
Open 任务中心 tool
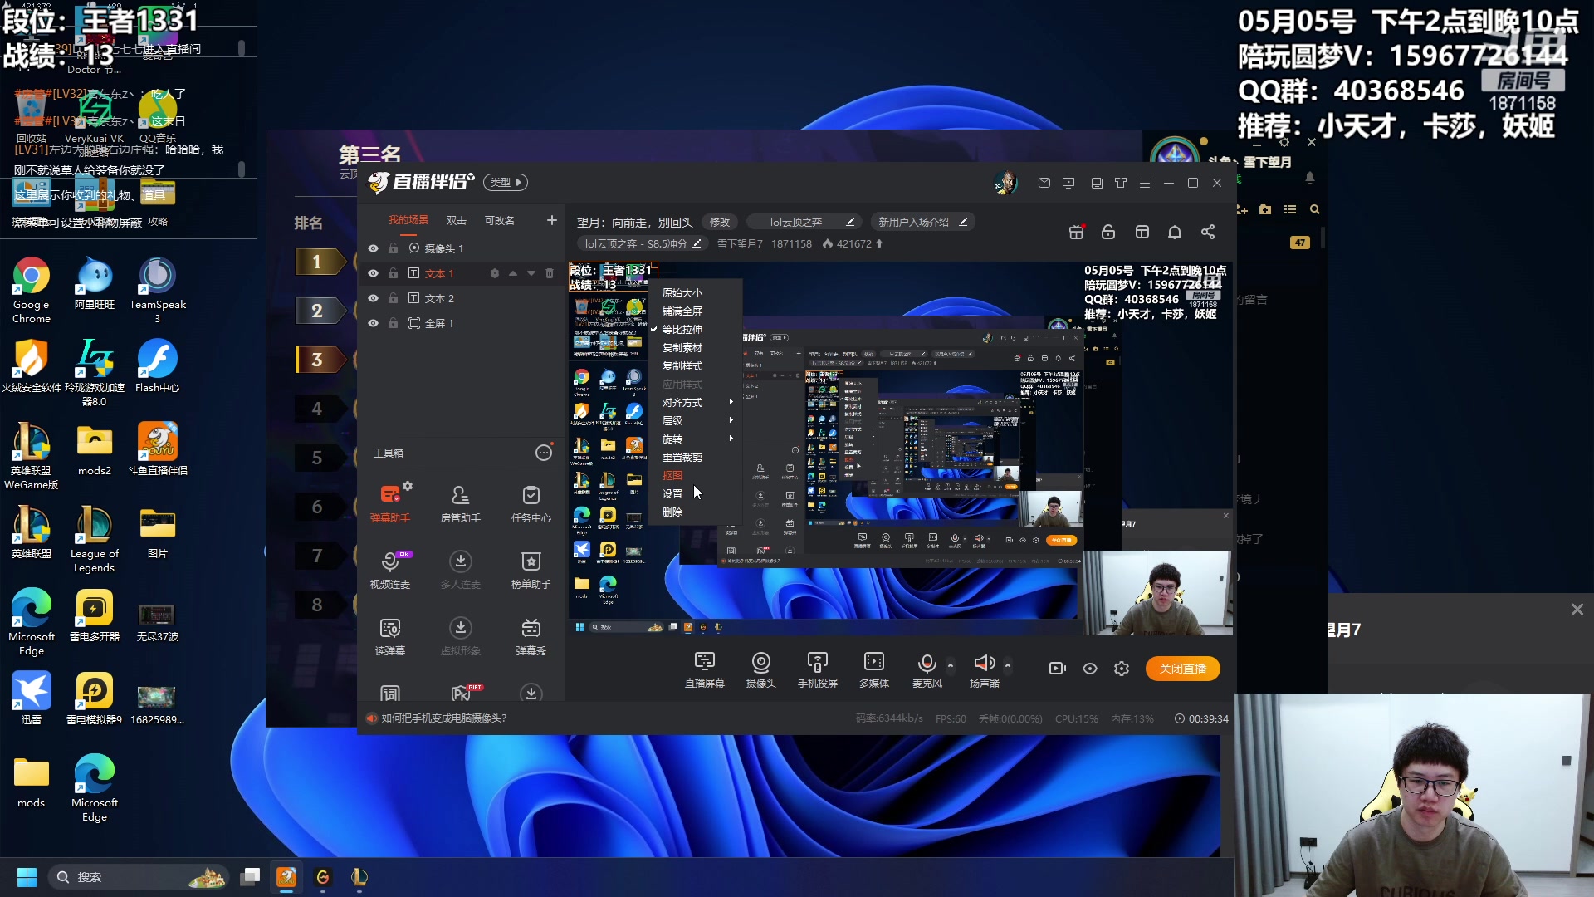point(531,503)
